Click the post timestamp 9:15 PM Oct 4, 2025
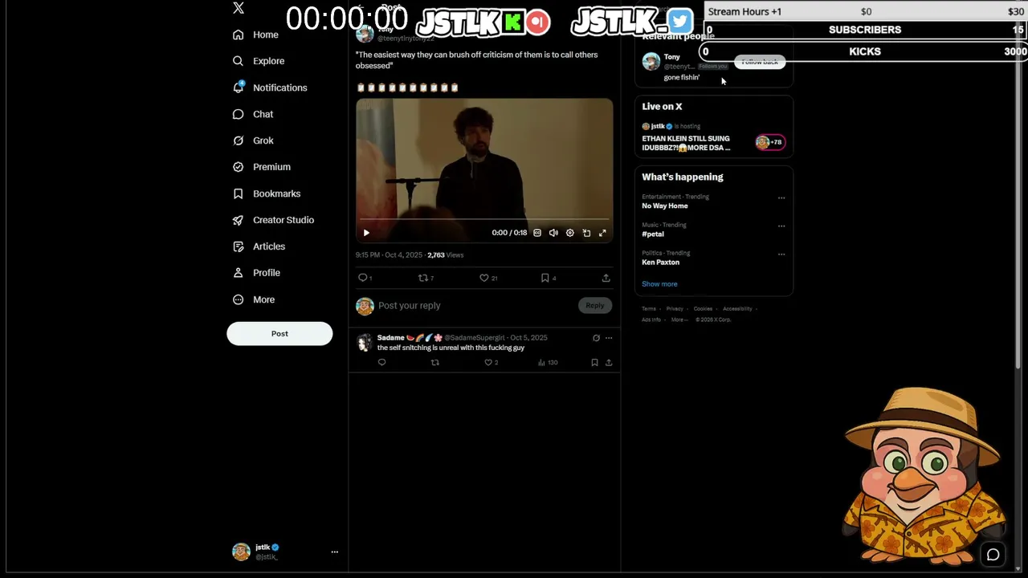 [390, 255]
